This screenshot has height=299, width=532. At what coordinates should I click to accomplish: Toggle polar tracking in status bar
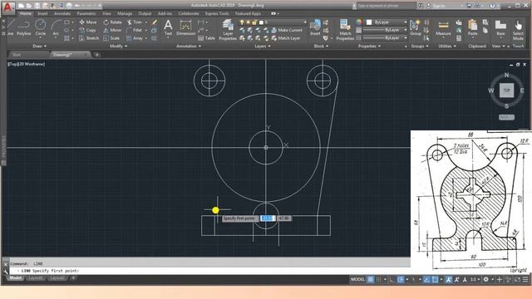click(401, 279)
